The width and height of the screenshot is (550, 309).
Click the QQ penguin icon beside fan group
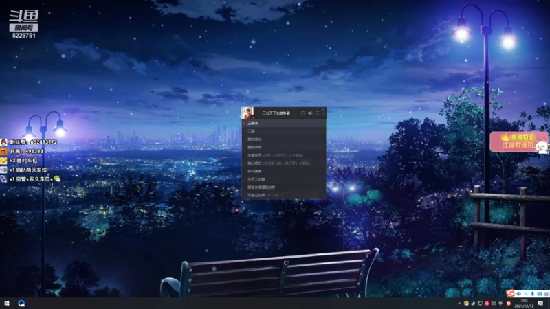coord(3,142)
